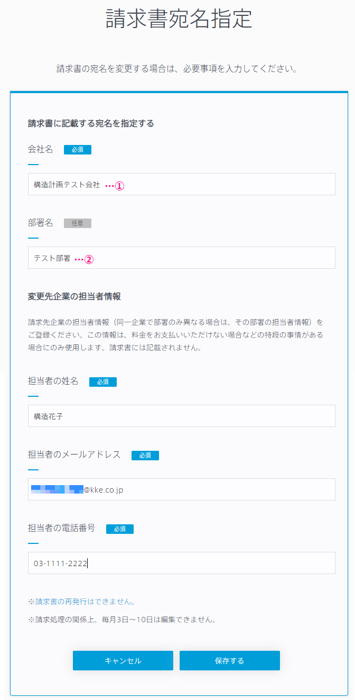Click the 担当者のメールアドレス field
Image resolution: width=355 pixels, height=700 pixels.
(x=181, y=489)
